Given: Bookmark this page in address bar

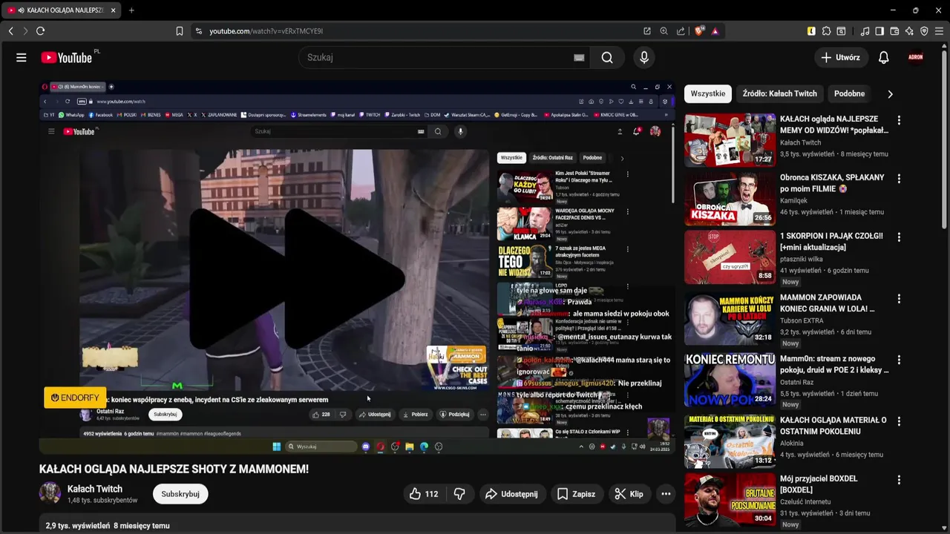Looking at the screenshot, I should (180, 31).
